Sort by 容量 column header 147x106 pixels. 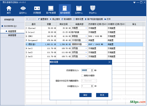(x=49, y=24)
